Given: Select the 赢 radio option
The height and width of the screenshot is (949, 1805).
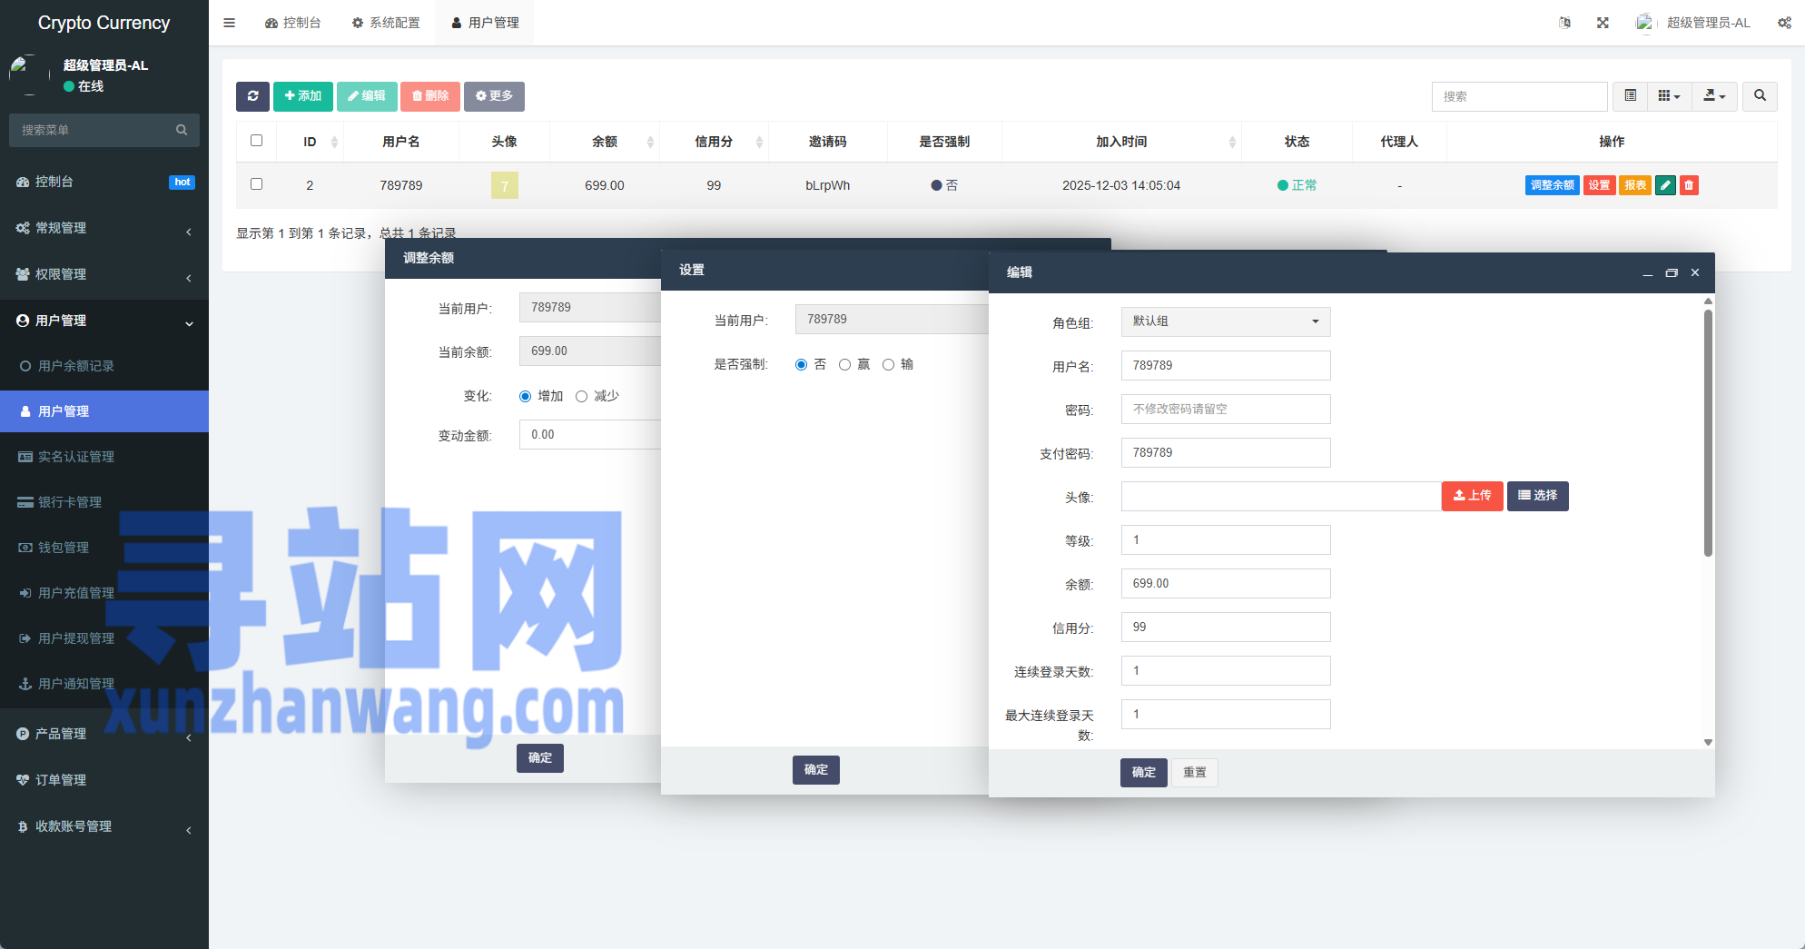Looking at the screenshot, I should [x=844, y=364].
